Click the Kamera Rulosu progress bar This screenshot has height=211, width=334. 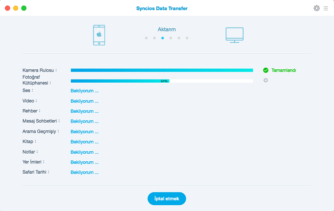(x=162, y=70)
